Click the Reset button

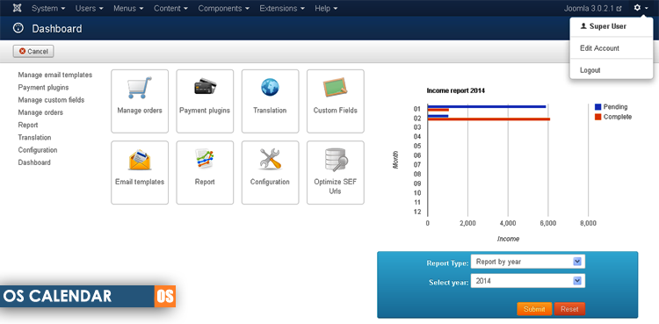569,309
